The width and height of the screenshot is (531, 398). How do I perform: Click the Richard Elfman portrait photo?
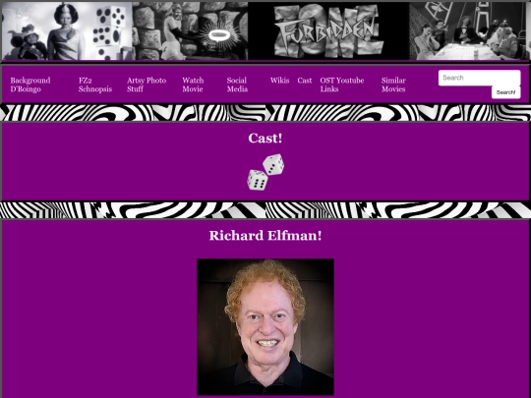pos(265,327)
